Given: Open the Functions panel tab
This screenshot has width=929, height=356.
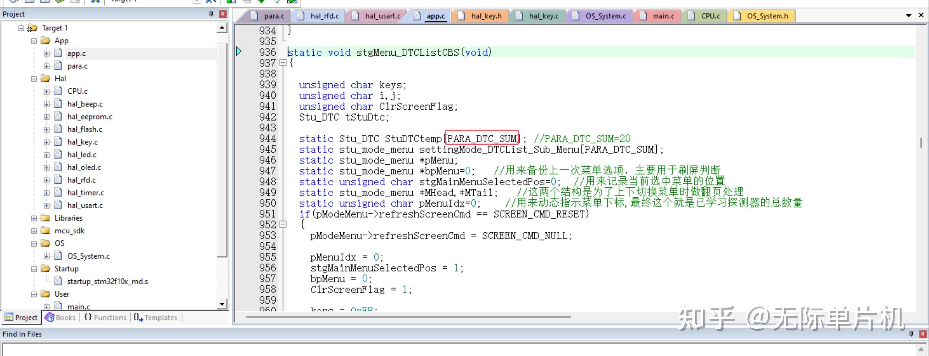Looking at the screenshot, I should click(105, 317).
